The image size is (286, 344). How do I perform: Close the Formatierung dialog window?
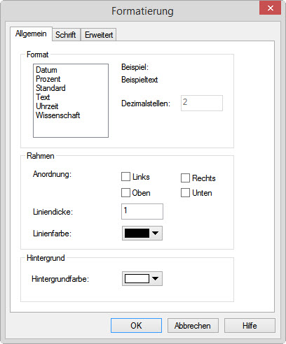(270, 8)
